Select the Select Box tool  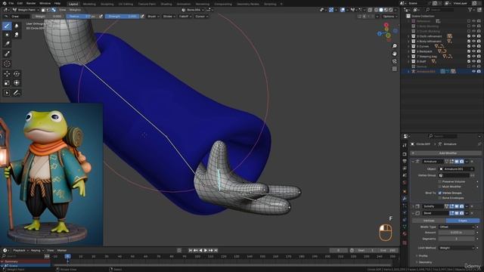(7, 93)
